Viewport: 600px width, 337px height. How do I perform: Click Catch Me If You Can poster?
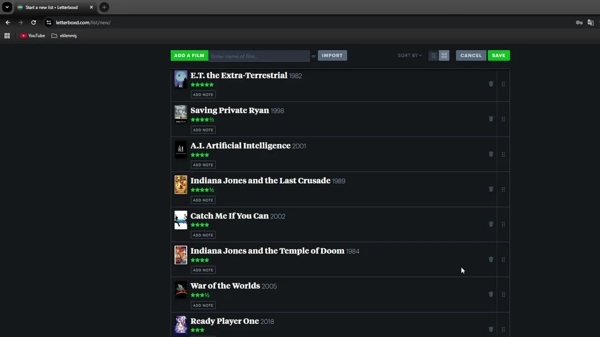coord(181,220)
